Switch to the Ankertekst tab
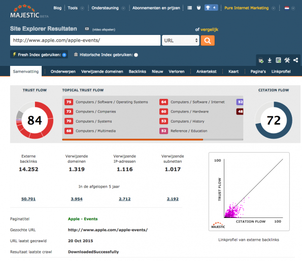This screenshot has width=302, height=261. pos(206,71)
